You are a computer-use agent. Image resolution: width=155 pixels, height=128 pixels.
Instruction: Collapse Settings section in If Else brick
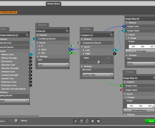tap(37, 57)
